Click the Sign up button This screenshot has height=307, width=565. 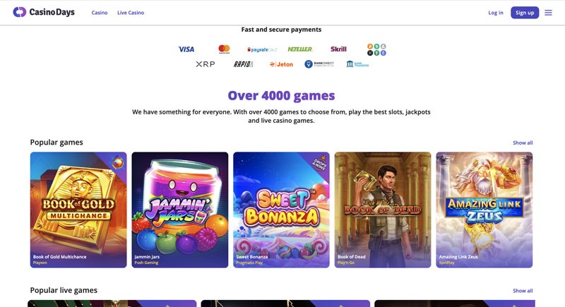pos(525,13)
